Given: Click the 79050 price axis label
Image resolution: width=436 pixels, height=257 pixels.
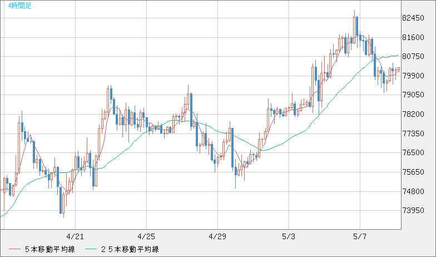Looking at the screenshot, I should pyautogui.click(x=413, y=95).
